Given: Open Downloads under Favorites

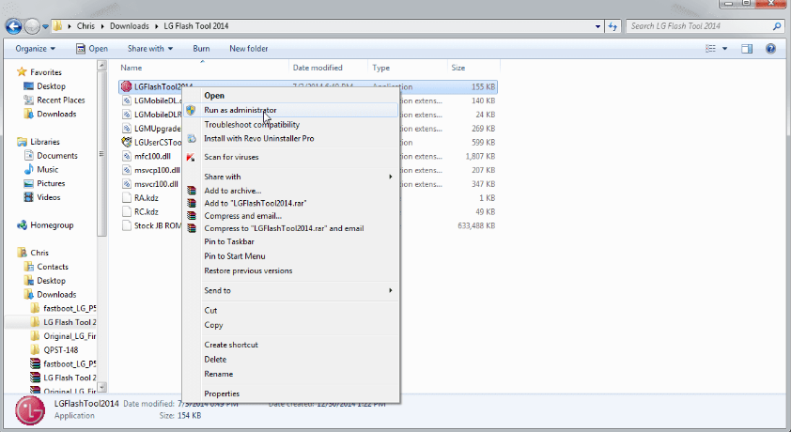Looking at the screenshot, I should (56, 114).
